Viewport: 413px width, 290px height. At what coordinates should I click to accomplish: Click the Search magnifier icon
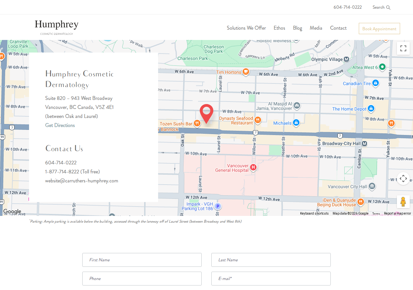pyautogui.click(x=388, y=7)
